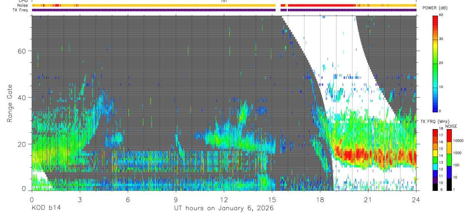This screenshot has height=216, width=468.
Task: Click the 24 tick on UT hours axis
Action: [416, 199]
